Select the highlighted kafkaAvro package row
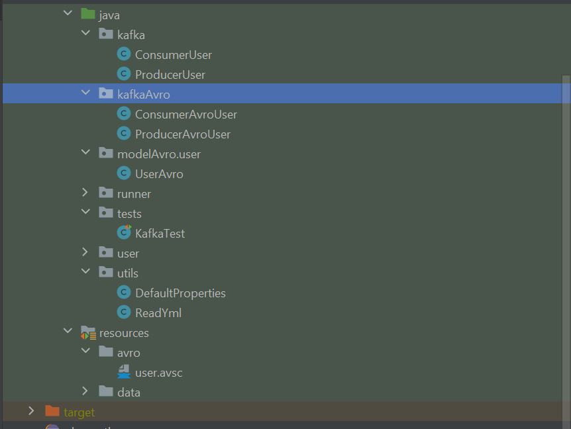Viewport: 571px width, 429px height. (x=282, y=93)
